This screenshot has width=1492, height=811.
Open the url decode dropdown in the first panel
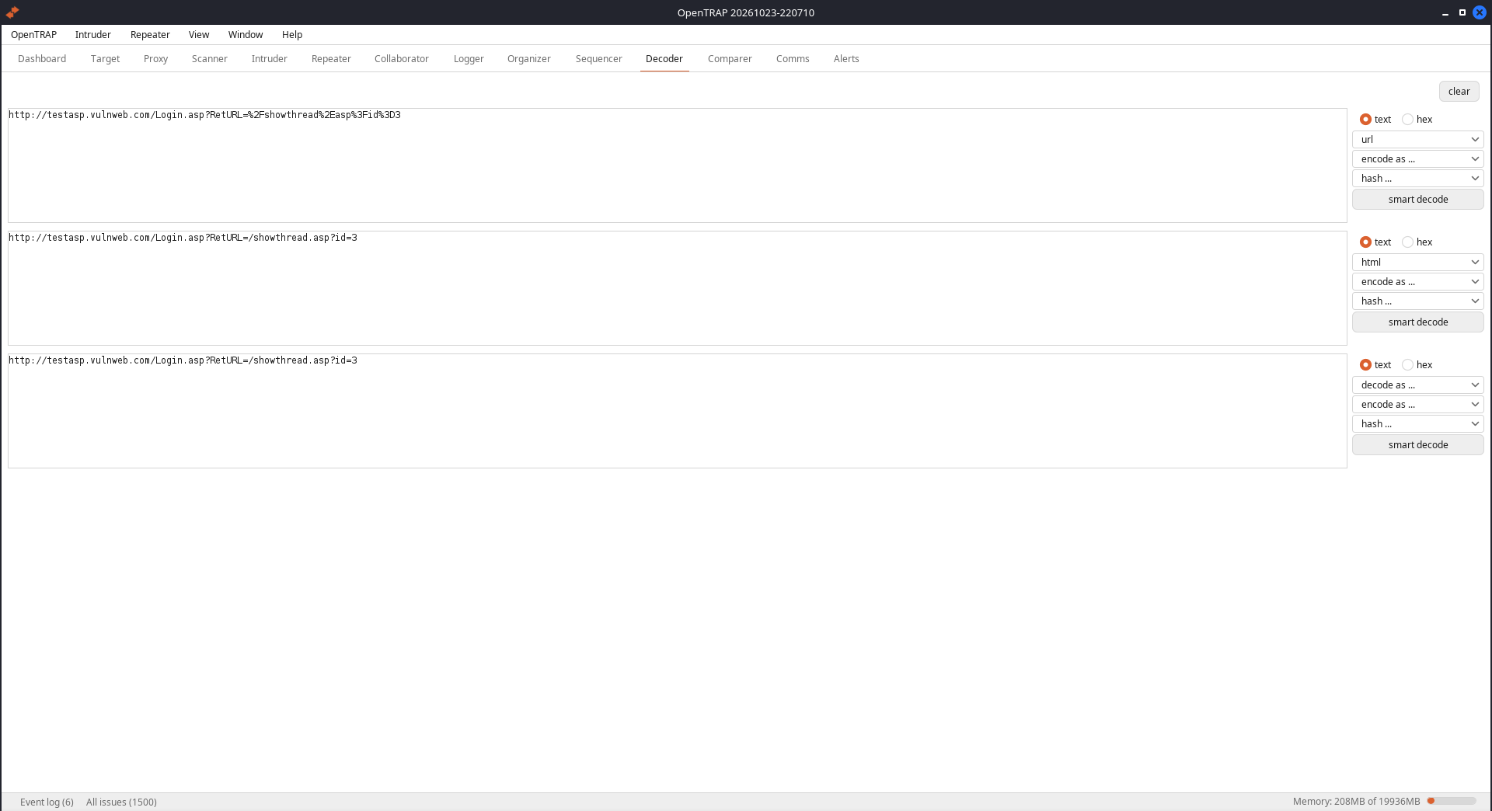pos(1417,140)
